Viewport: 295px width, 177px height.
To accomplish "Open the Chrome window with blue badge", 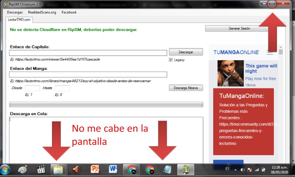I will pyautogui.click(x=131, y=170).
